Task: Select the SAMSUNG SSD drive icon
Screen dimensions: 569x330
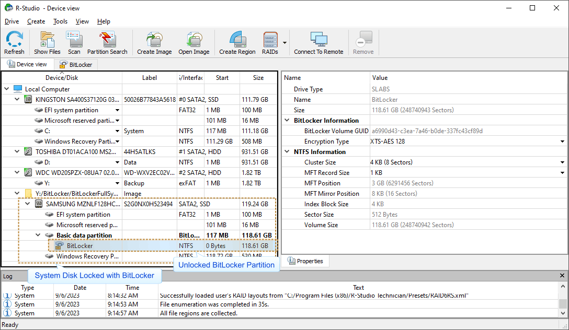Action: [39, 204]
